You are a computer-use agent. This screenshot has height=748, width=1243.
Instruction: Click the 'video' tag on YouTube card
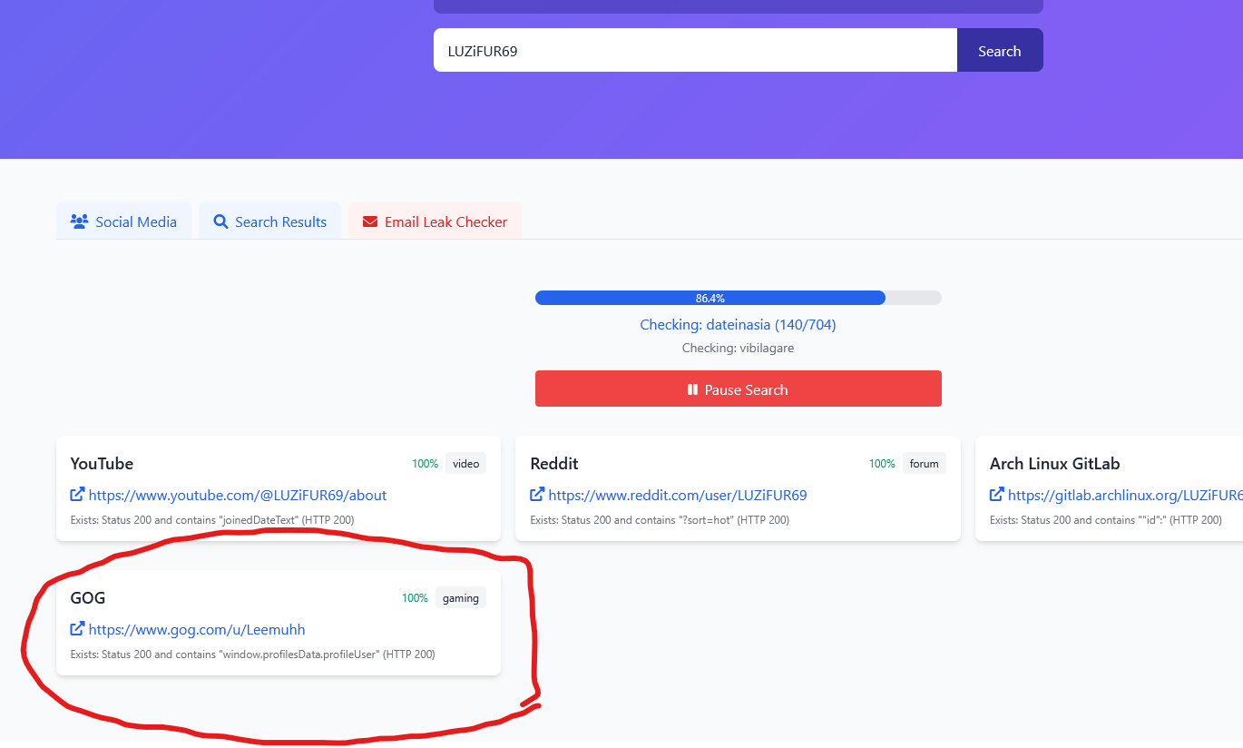pos(466,463)
